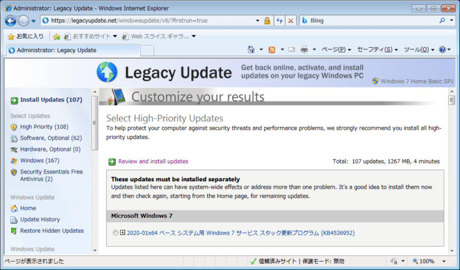
Task: Click the zoom magnifier 100% button
Action: click(x=424, y=261)
